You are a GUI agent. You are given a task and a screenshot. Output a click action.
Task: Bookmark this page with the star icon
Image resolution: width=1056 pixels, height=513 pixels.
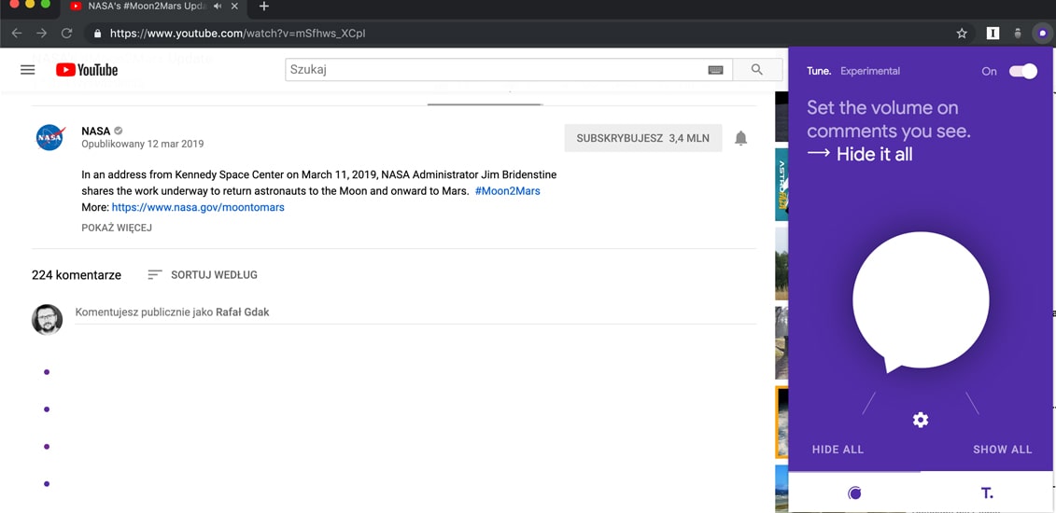[962, 33]
